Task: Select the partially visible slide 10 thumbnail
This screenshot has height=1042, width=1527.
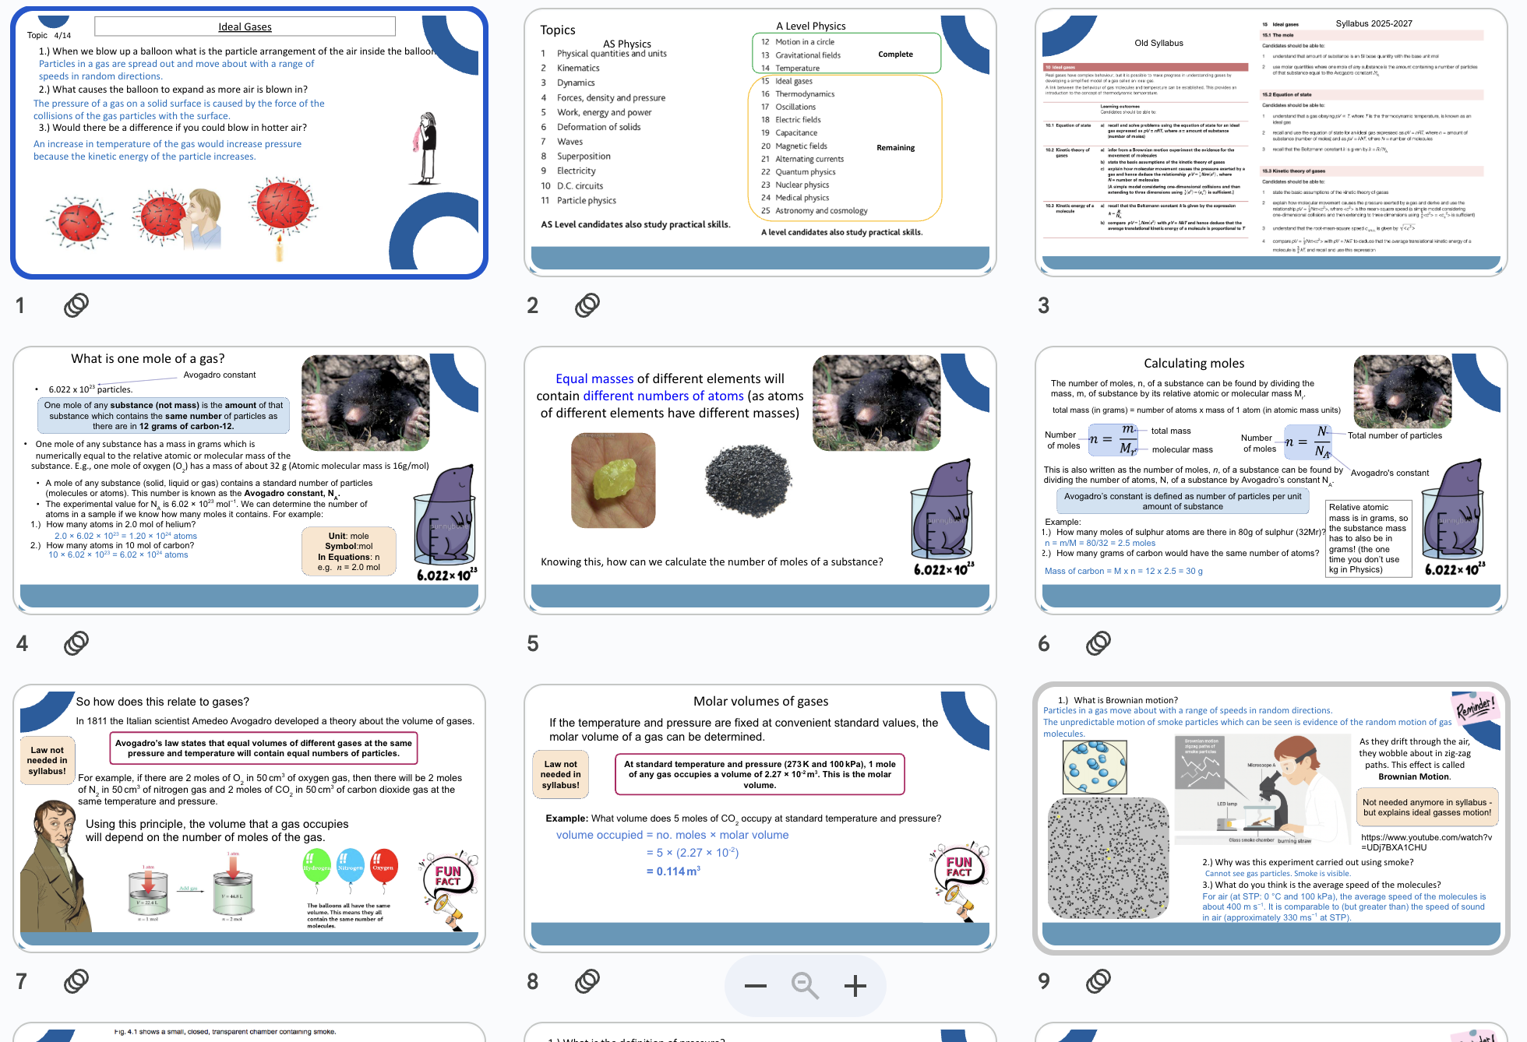Action: click(249, 1033)
